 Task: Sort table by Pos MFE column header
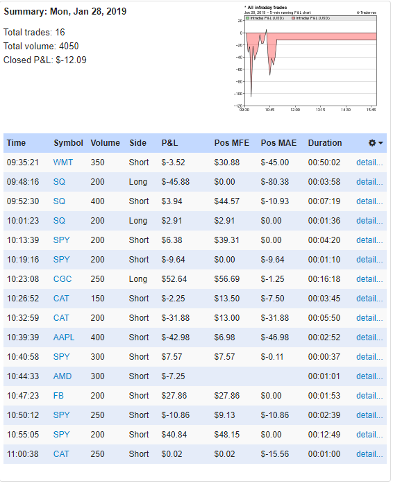point(231,143)
